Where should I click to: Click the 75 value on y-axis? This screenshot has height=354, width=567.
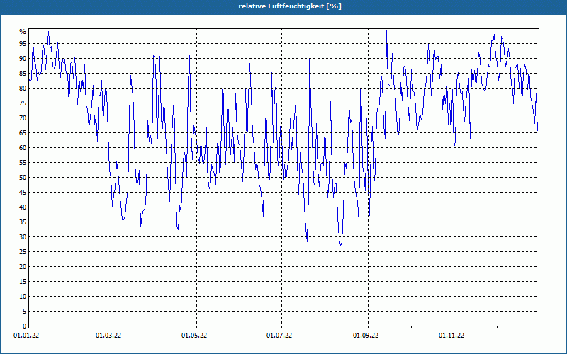(x=23, y=103)
